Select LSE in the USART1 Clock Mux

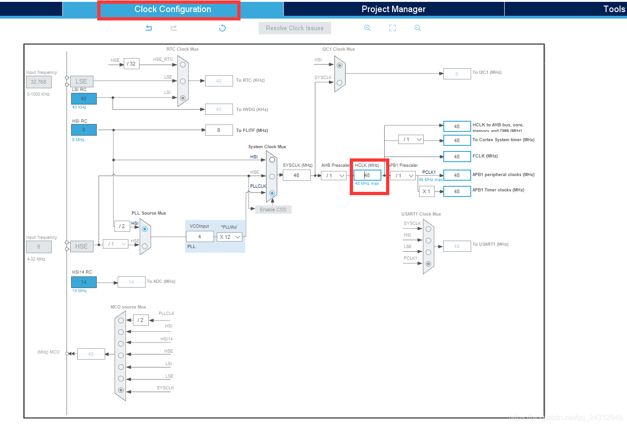428,252
